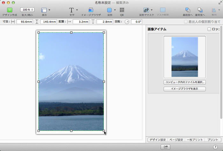Click コンピュータ内のファイルを選択 button
The height and width of the screenshot is (151, 223).
pyautogui.click(x=184, y=82)
